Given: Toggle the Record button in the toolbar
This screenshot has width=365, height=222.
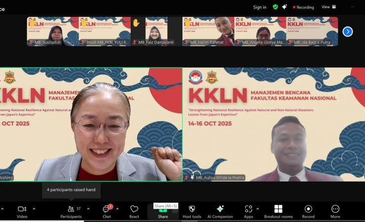Looking at the screenshot, I should (x=308, y=211).
